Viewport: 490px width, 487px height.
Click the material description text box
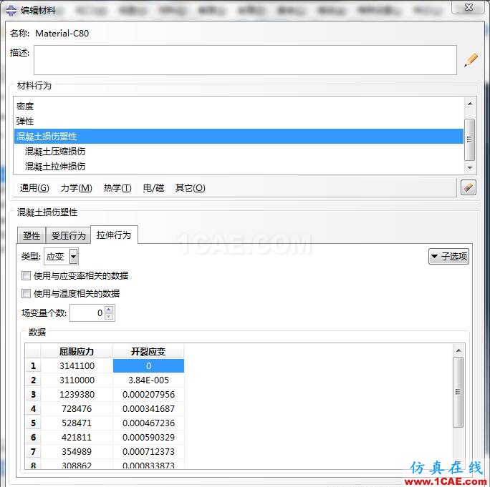pos(245,60)
